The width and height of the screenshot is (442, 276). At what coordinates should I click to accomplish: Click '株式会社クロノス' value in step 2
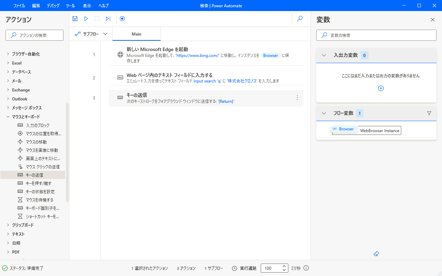coord(242,81)
